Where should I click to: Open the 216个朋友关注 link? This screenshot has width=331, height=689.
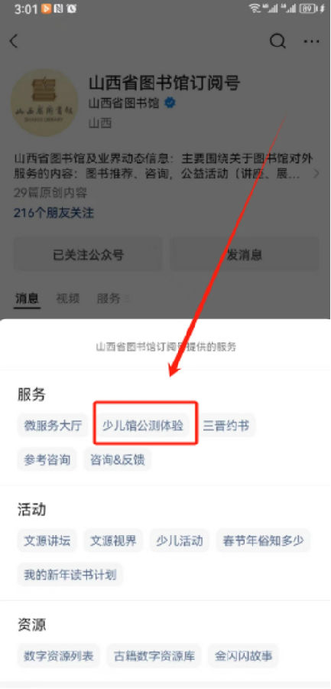tap(54, 213)
